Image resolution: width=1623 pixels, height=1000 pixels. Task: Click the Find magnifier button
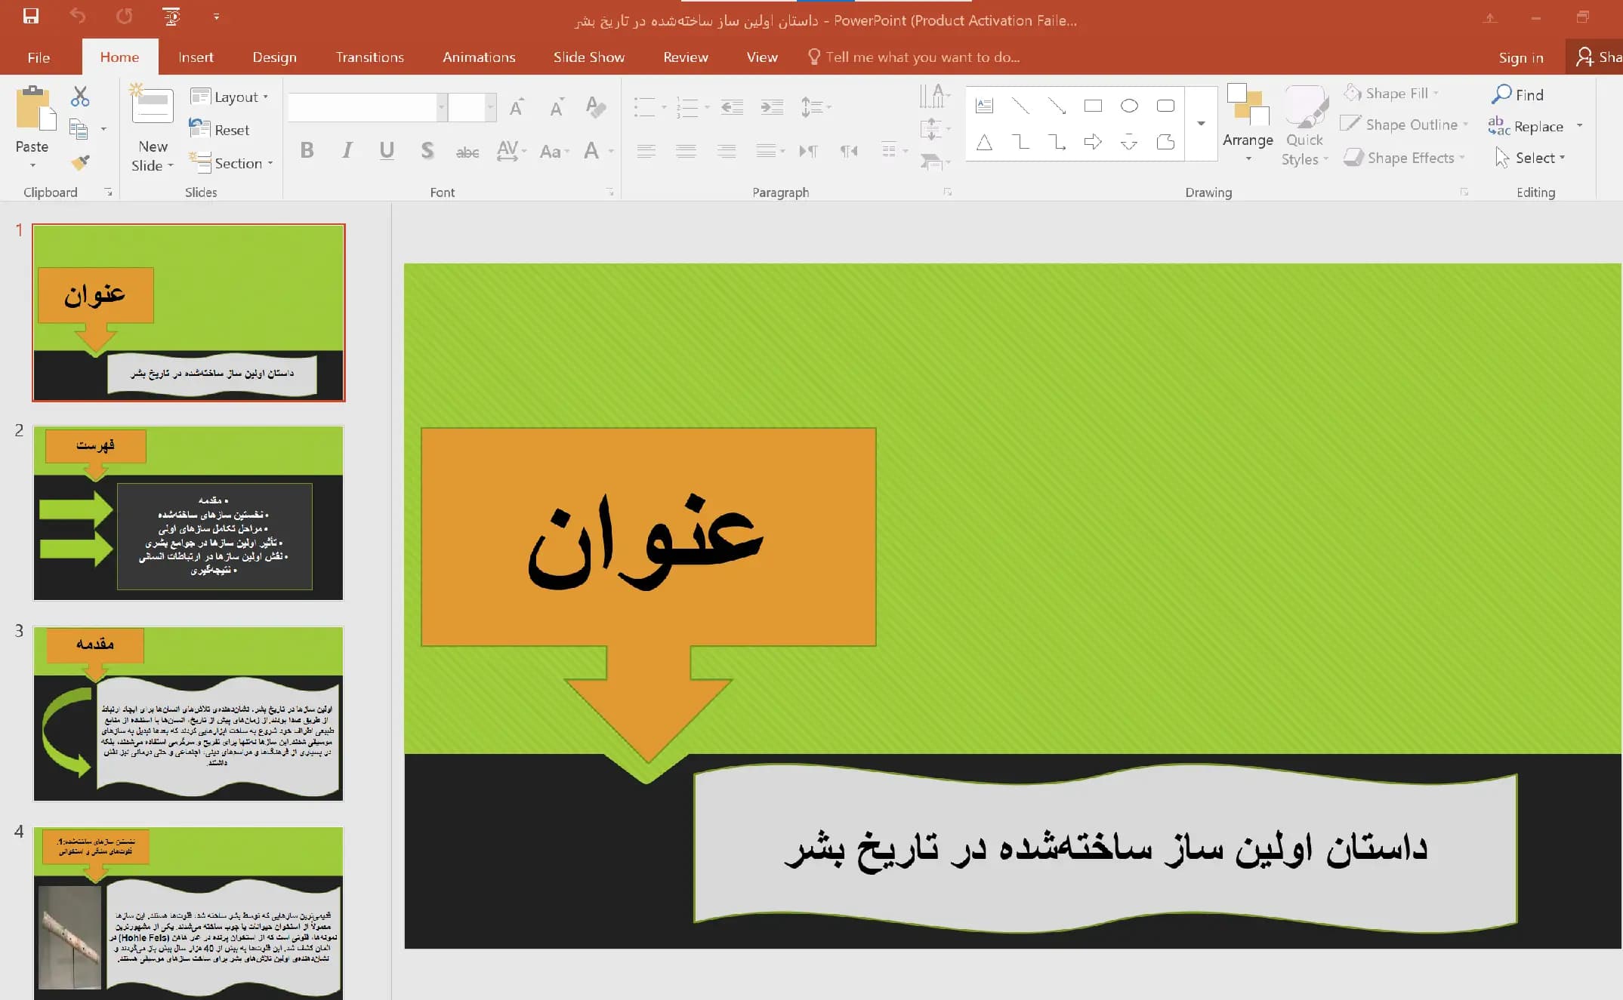tap(1517, 94)
